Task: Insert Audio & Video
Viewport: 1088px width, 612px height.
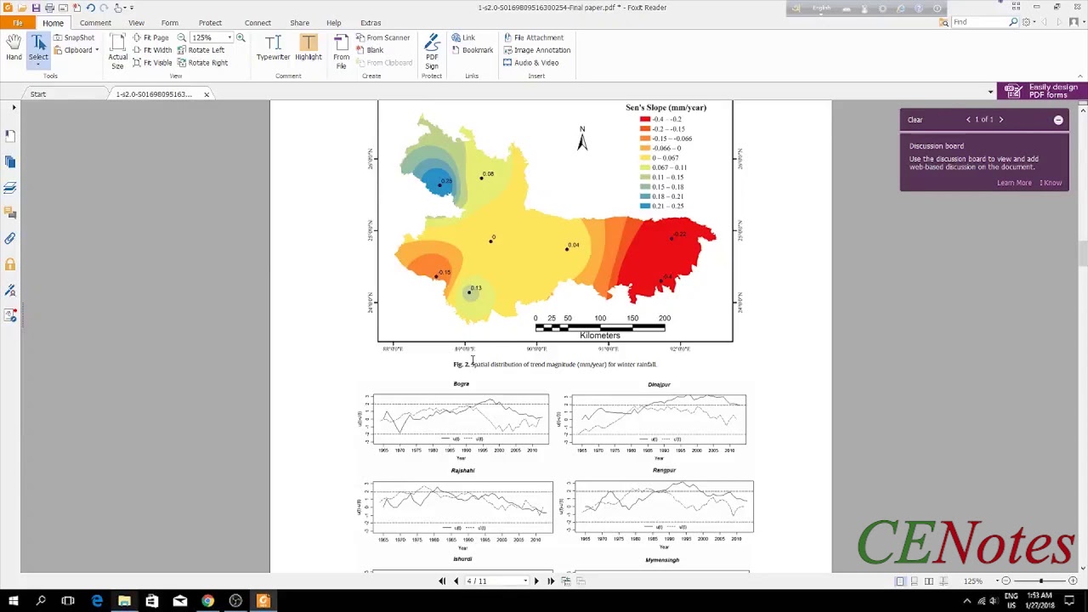Action: click(x=530, y=63)
